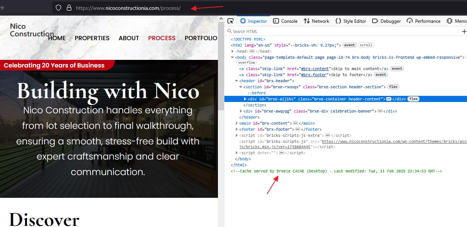467x227 pixels.
Task: Collapse the header brx-header node
Action: coord(237,81)
